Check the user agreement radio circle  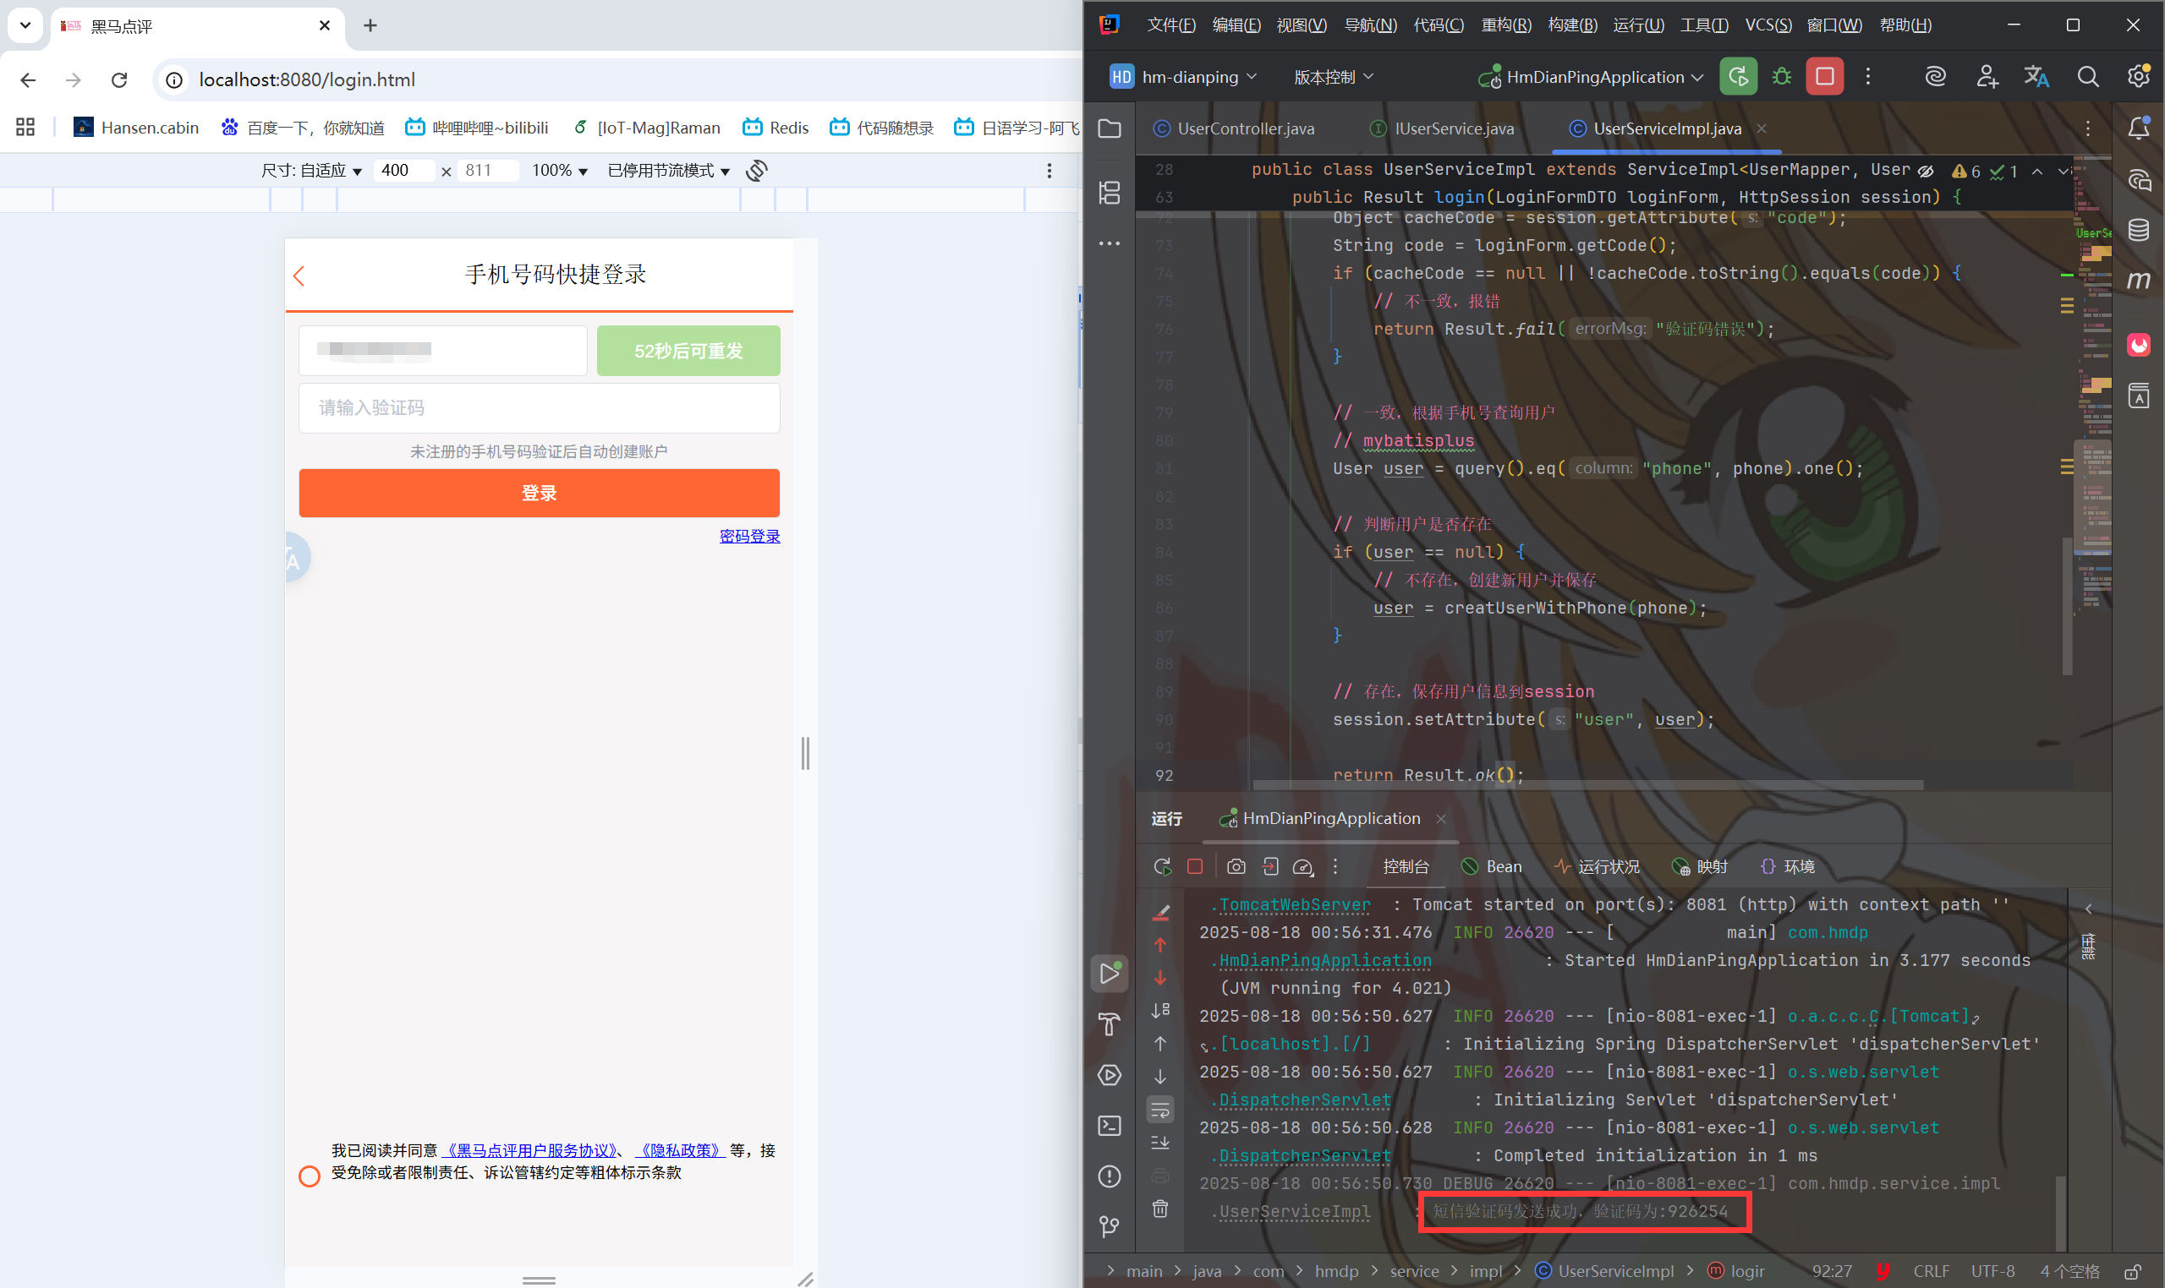pyautogui.click(x=310, y=1176)
